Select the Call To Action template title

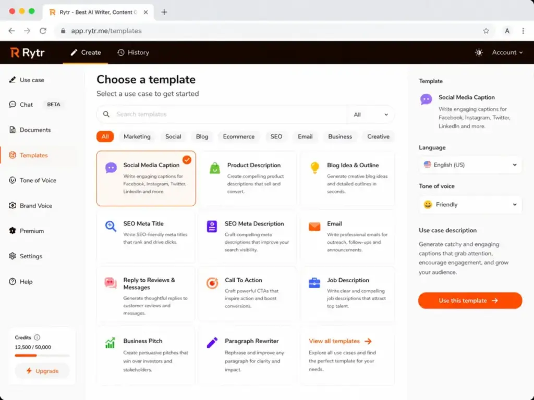coord(244,280)
